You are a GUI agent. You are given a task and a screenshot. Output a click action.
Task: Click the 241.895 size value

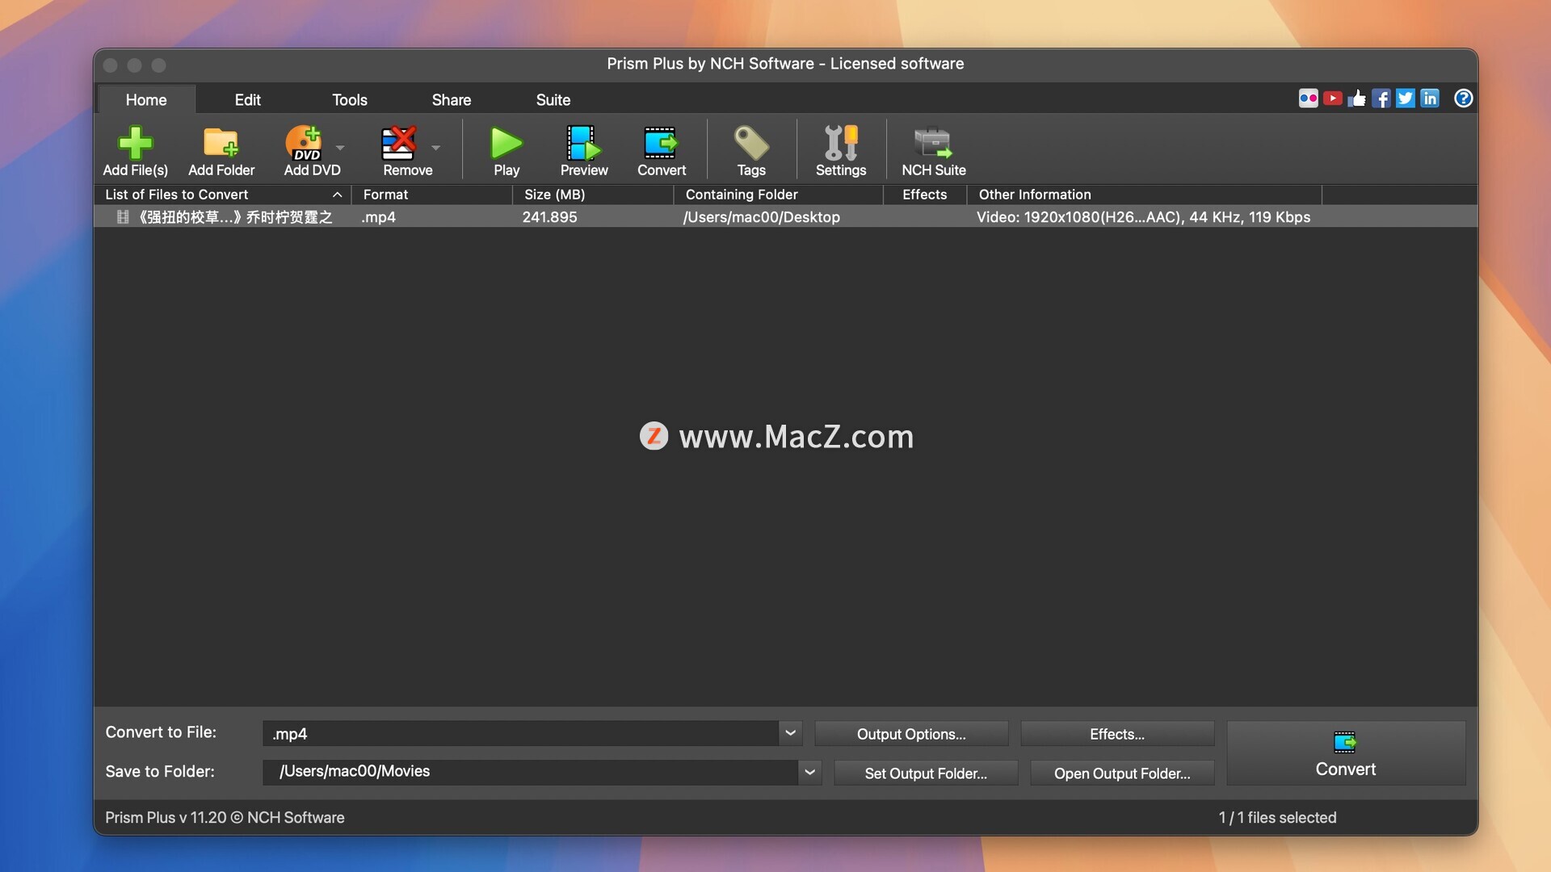549,217
